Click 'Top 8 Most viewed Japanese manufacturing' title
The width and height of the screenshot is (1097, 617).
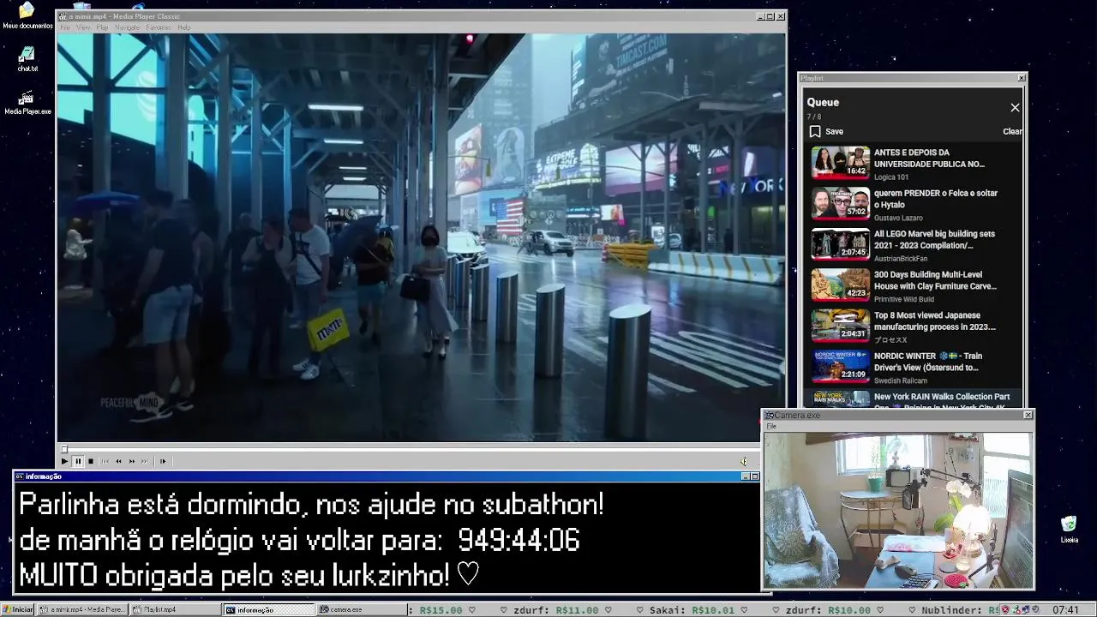[934, 320]
